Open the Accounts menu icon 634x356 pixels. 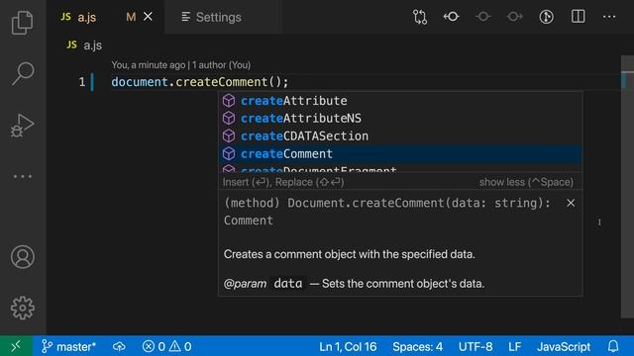23,257
